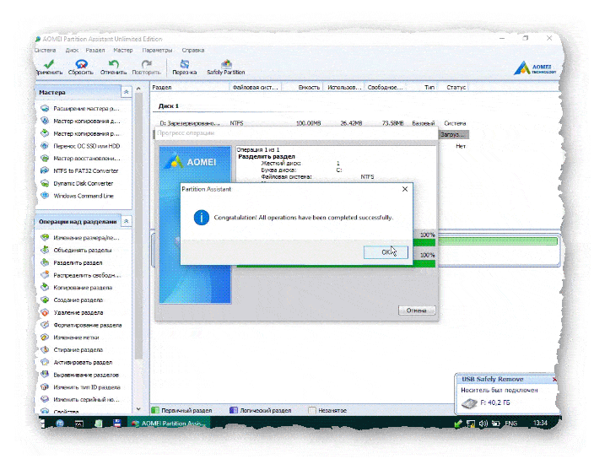Click the lower 100% progress bar
This screenshot has height=459, width=594.
click(336, 263)
